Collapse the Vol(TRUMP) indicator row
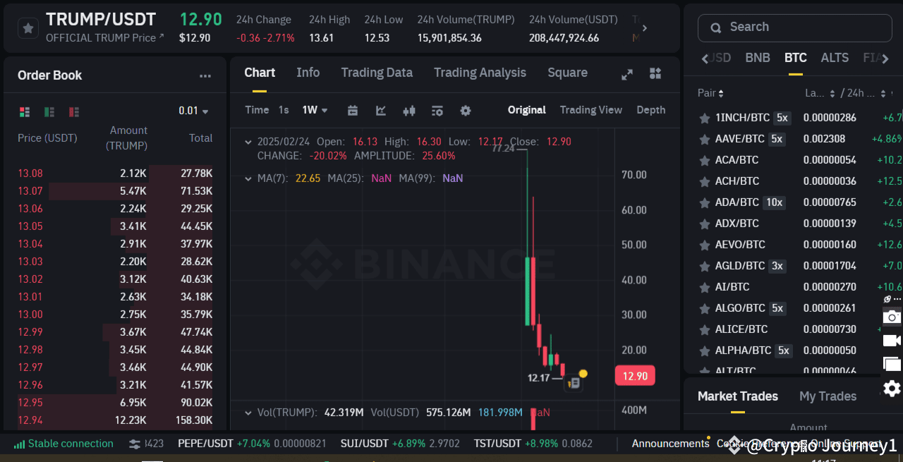 248,412
